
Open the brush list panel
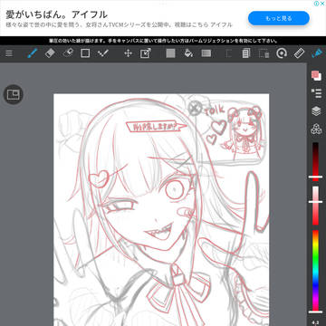[x=316, y=93]
